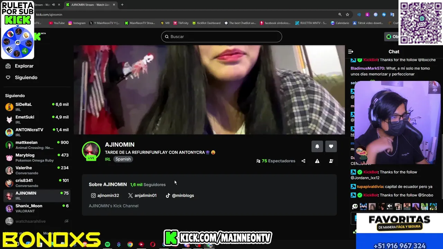
Task: Open the MB bookmark
Action: [165, 23]
